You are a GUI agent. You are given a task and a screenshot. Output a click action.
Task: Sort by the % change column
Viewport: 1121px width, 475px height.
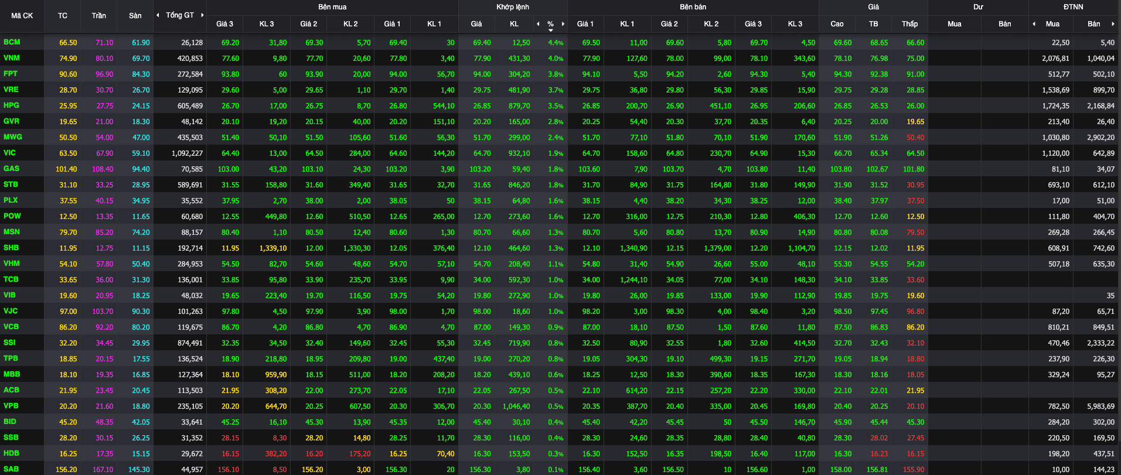pyautogui.click(x=550, y=24)
